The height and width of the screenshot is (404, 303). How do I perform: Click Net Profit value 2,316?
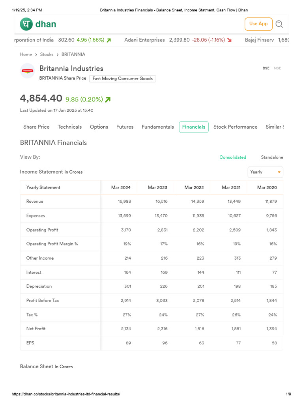(x=162, y=329)
